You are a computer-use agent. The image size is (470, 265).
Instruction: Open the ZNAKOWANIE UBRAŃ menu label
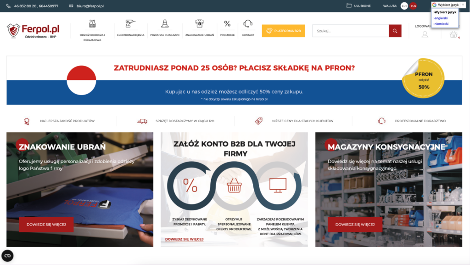(x=200, y=35)
